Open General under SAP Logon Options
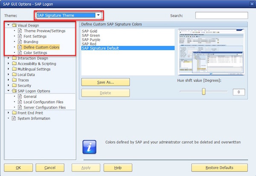 point(30,97)
